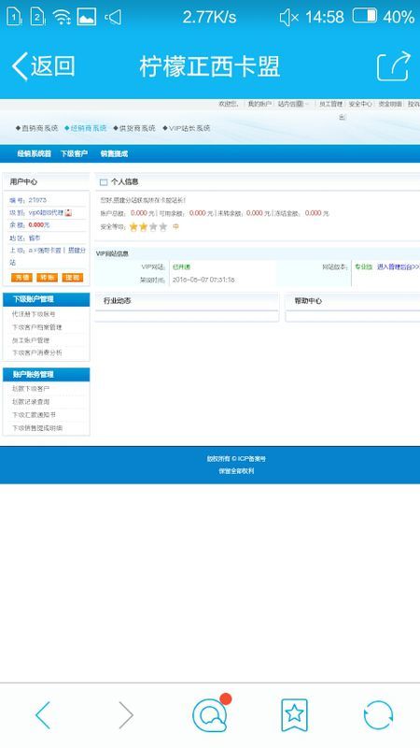Open the share icon in header
420x748 pixels.
pyautogui.click(x=393, y=65)
